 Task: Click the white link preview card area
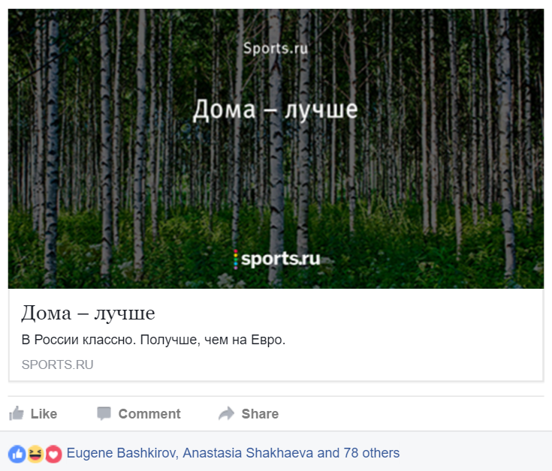click(x=276, y=335)
